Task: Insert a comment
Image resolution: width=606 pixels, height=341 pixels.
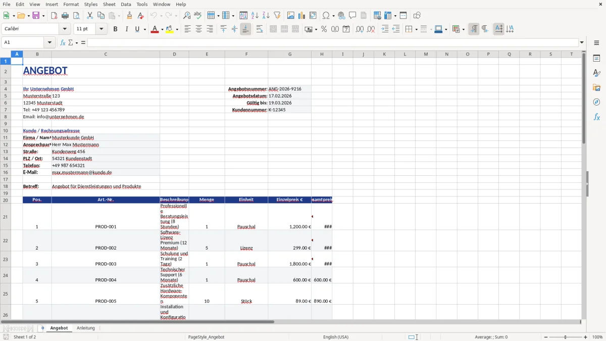Action: point(352,16)
